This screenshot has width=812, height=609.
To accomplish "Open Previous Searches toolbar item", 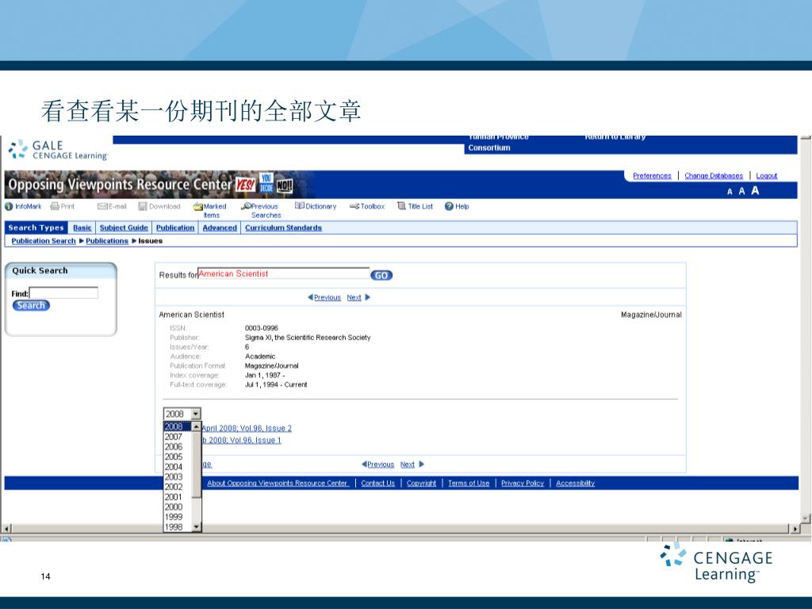I will click(262, 210).
